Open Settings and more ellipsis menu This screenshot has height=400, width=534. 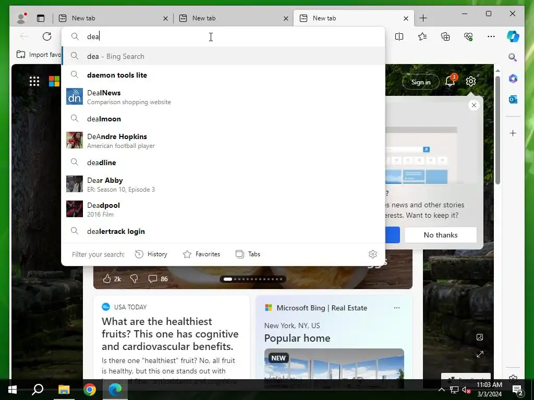pyautogui.click(x=491, y=36)
